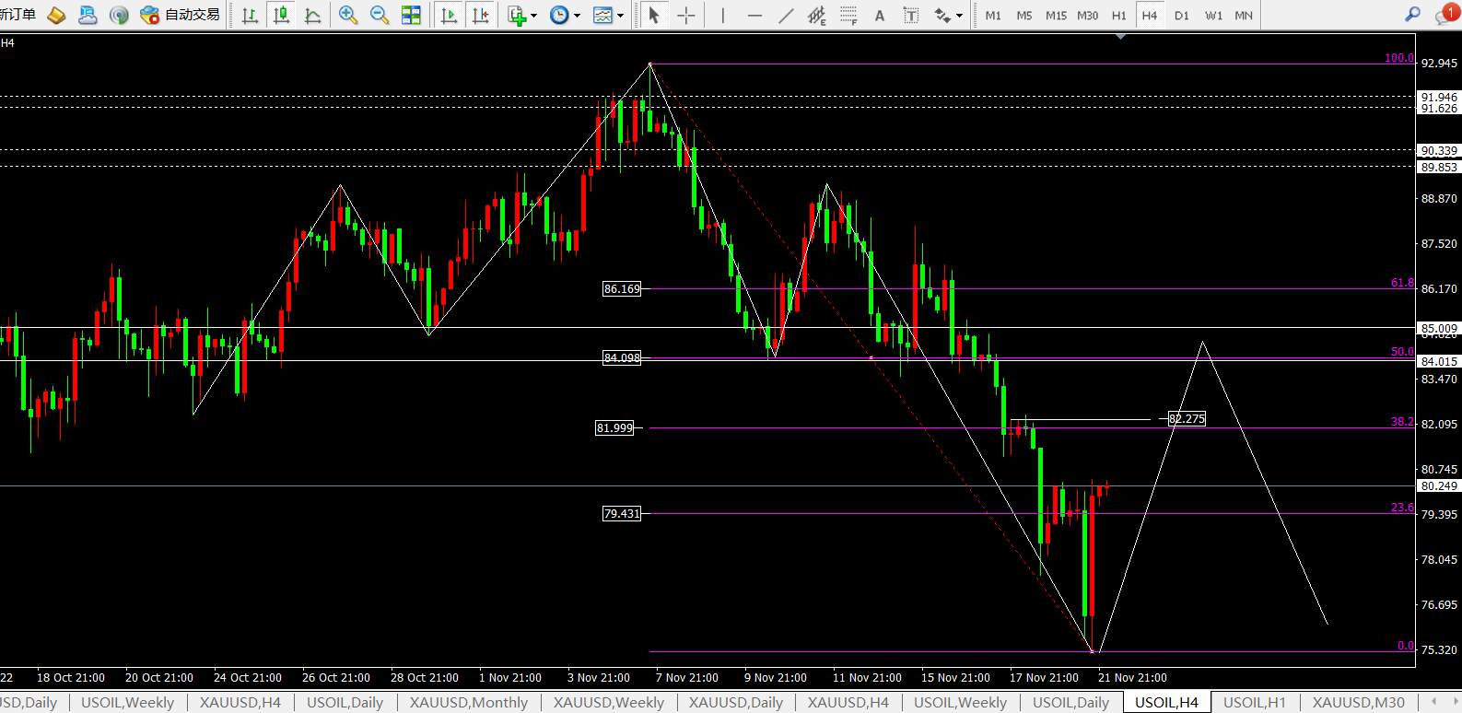Expand the periods dropdown arrow
This screenshot has width=1462, height=713.
pyautogui.click(x=577, y=16)
